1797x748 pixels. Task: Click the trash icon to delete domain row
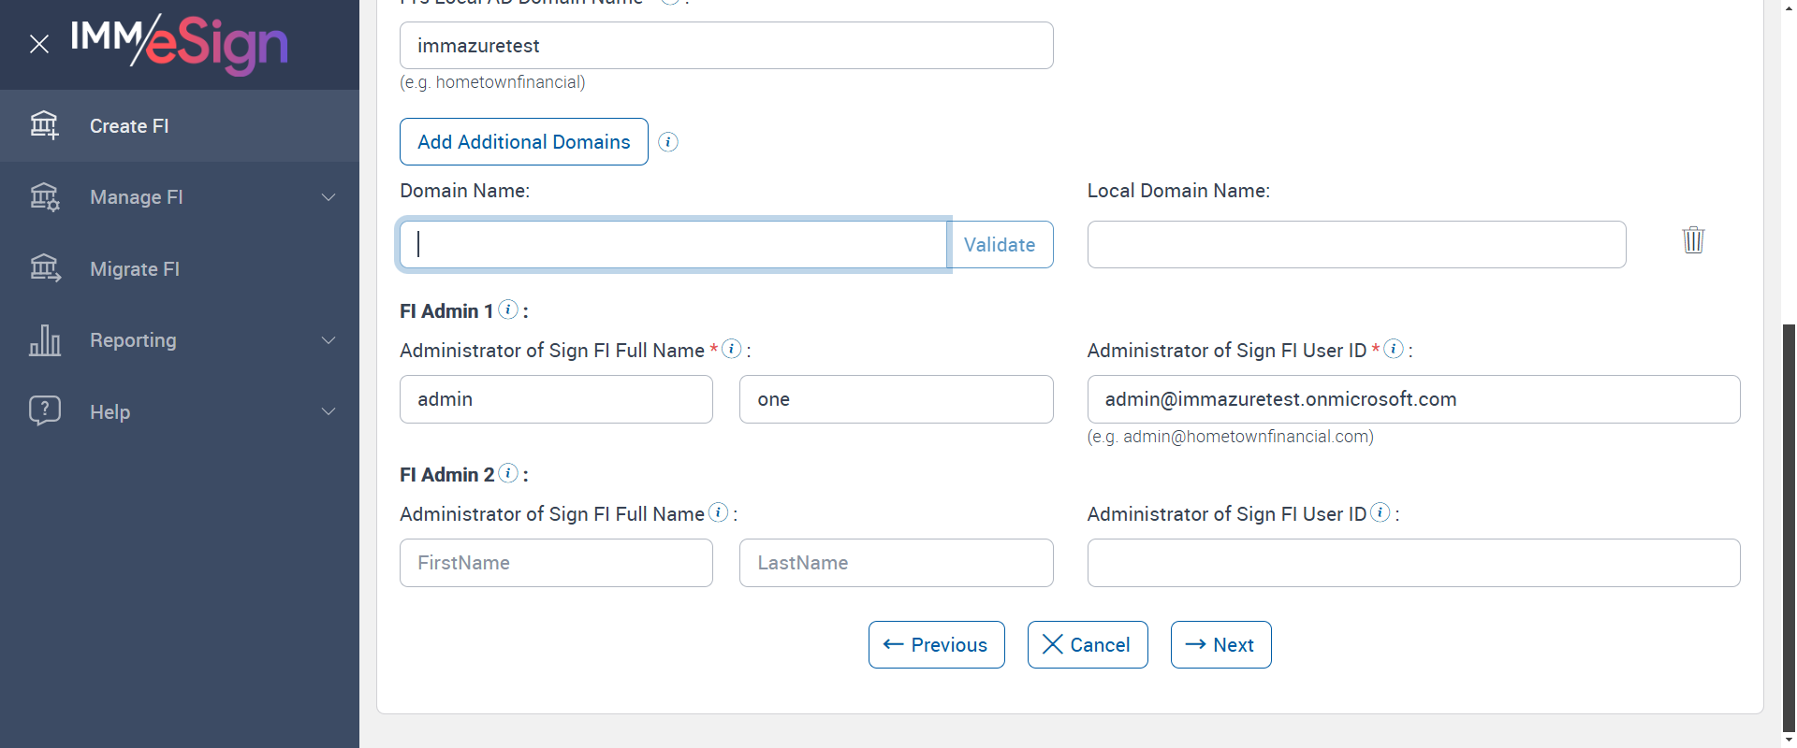1693,240
